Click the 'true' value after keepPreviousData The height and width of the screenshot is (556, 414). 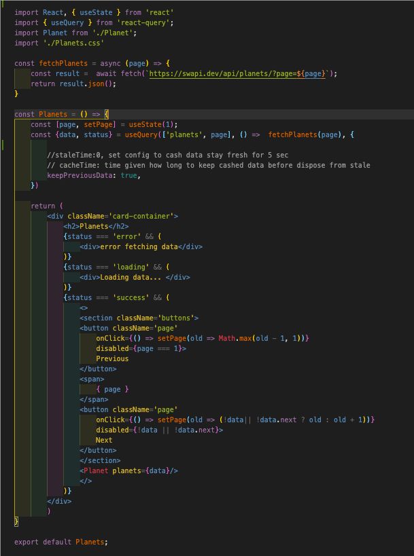tap(128, 176)
